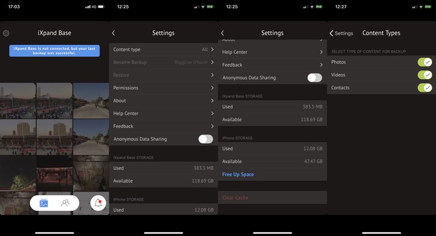This screenshot has width=436, height=236.
Task: Open the night tree photo thumbnail
Action: coord(18,174)
